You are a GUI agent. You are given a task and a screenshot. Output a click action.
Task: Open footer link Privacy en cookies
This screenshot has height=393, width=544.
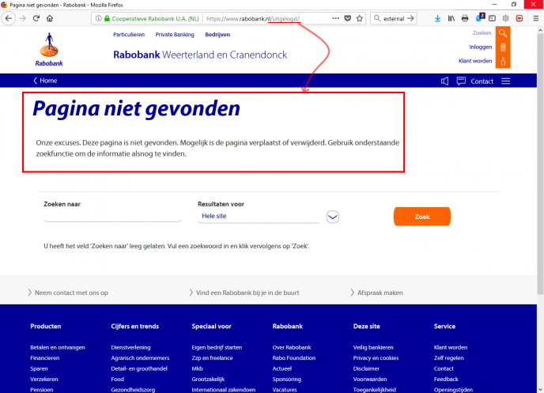[376, 358]
